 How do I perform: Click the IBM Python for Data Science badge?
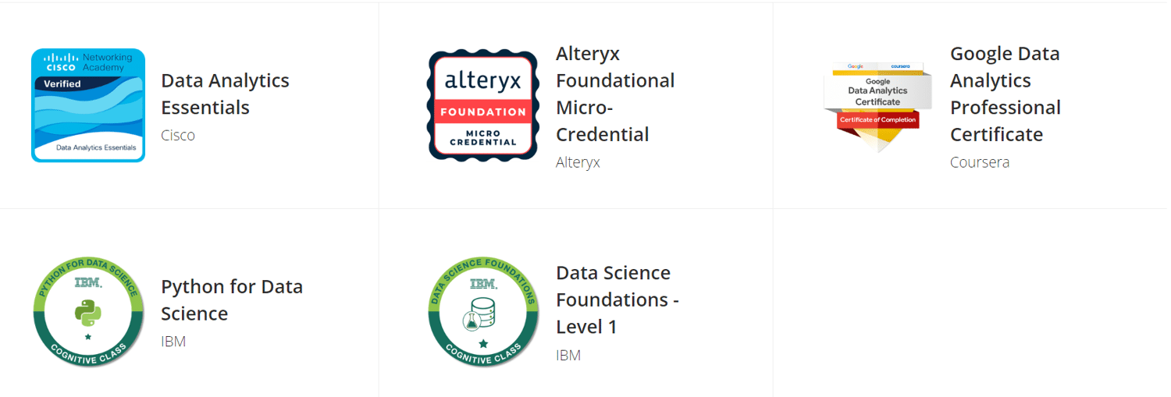[88, 311]
